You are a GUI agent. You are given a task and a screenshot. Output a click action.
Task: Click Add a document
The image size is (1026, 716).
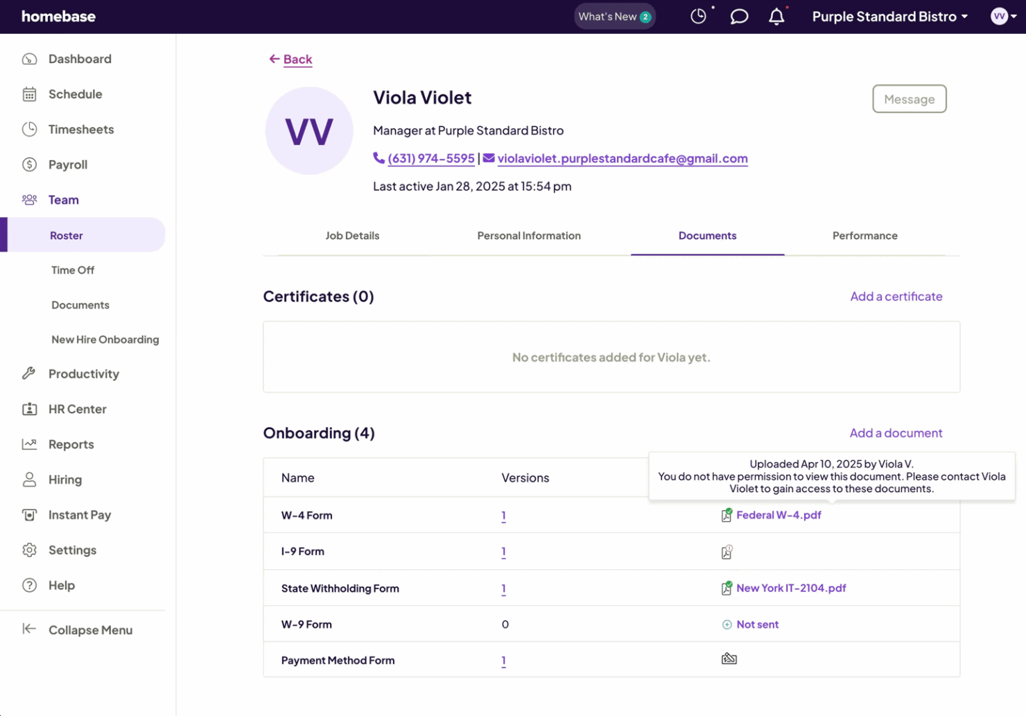pos(896,433)
